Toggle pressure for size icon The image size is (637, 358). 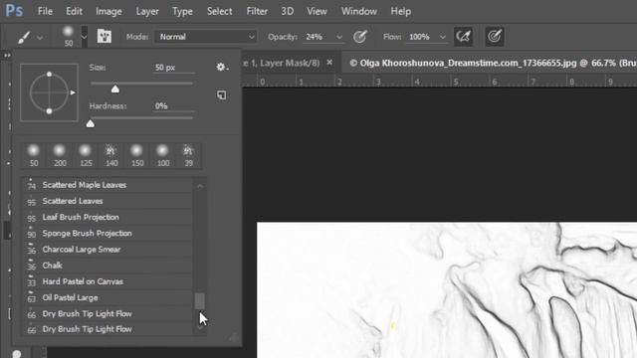click(495, 37)
